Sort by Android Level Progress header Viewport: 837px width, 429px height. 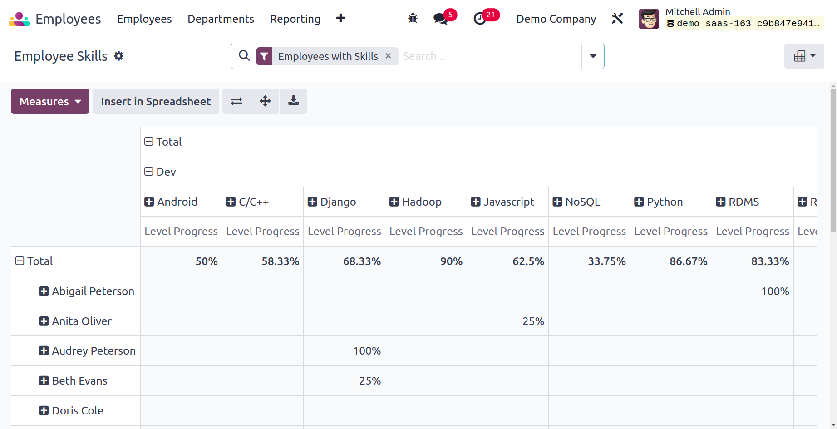[x=181, y=232]
